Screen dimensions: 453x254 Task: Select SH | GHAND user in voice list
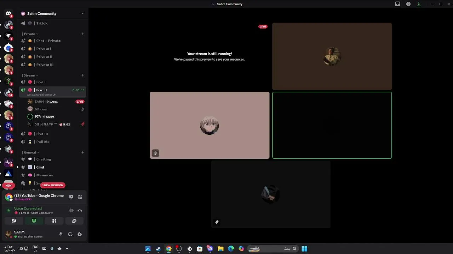click(56, 124)
